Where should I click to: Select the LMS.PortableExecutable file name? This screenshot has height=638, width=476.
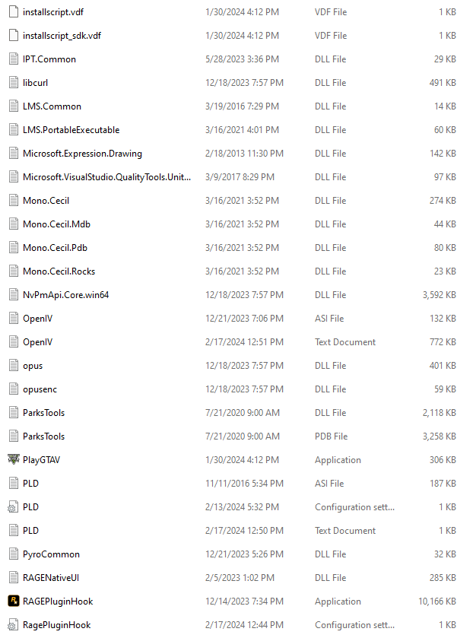[x=71, y=129]
